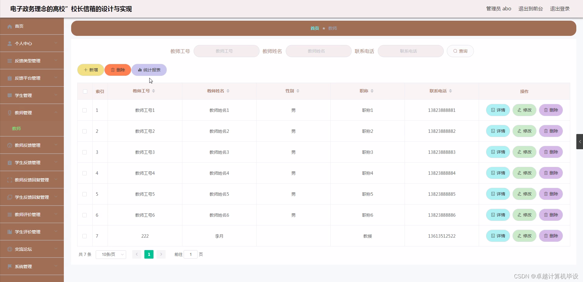Go to 首页 in the breadcrumb

[x=315, y=28]
